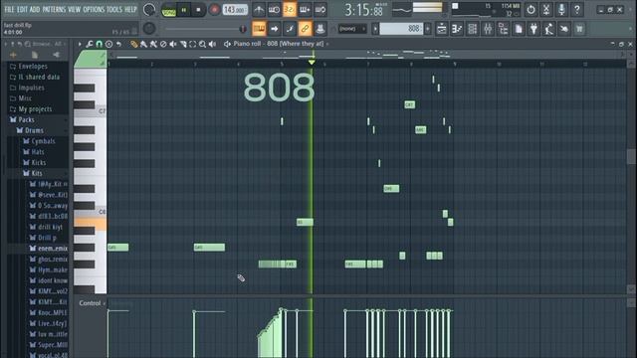
Task: Open the PATTERNS menu
Action: [54, 9]
